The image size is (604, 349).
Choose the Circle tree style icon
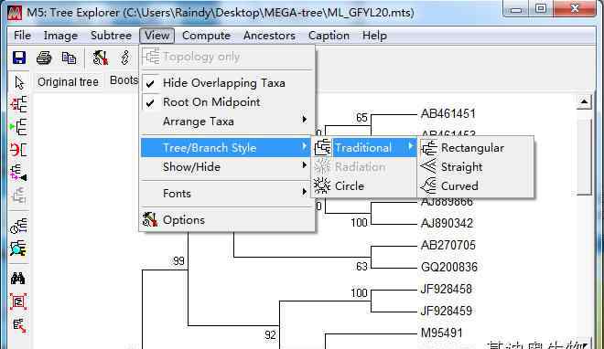(322, 186)
